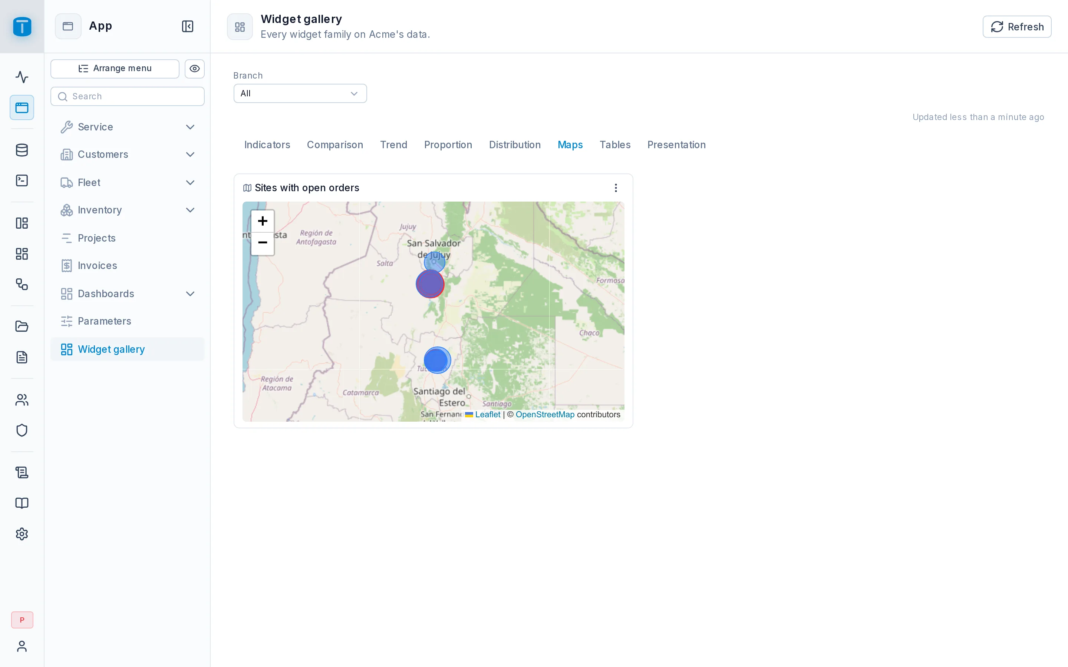Expand the Dashboards menu chevron
This screenshot has height=667, width=1068.
coord(190,294)
